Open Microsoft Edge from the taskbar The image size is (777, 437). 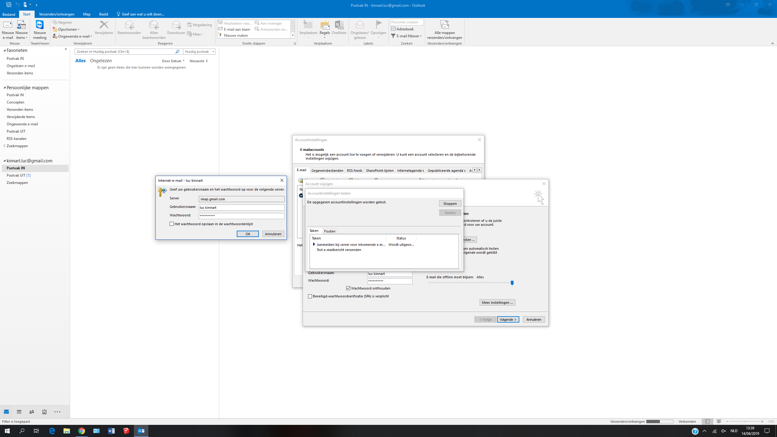click(x=52, y=431)
